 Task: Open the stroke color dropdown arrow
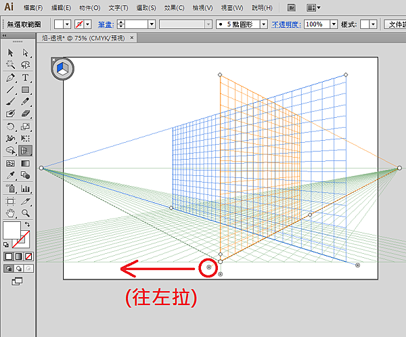click(88, 24)
